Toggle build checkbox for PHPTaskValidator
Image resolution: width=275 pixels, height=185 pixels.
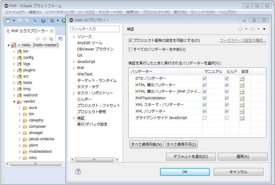pos(227,98)
